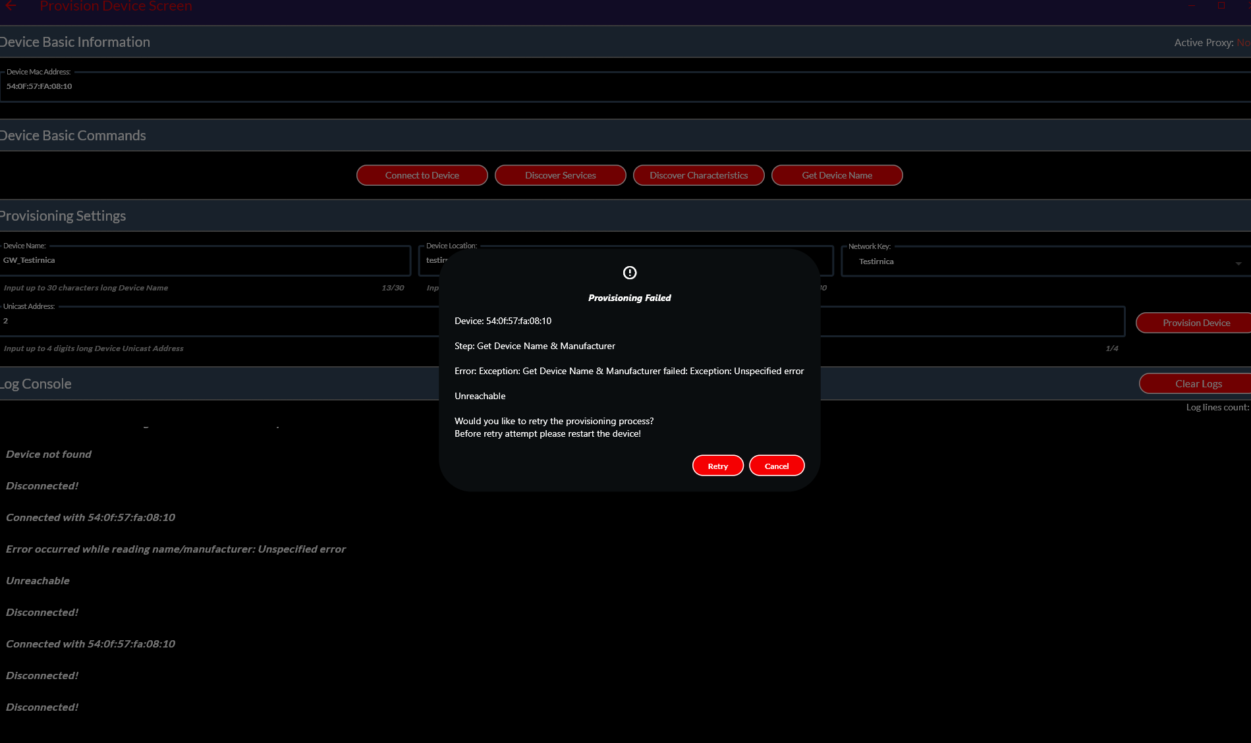
Task: Click Connect to Device button
Action: point(422,175)
